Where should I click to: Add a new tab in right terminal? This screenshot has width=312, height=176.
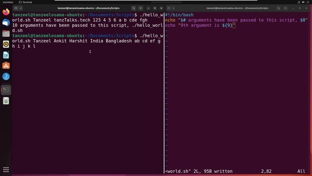pos(169,8)
